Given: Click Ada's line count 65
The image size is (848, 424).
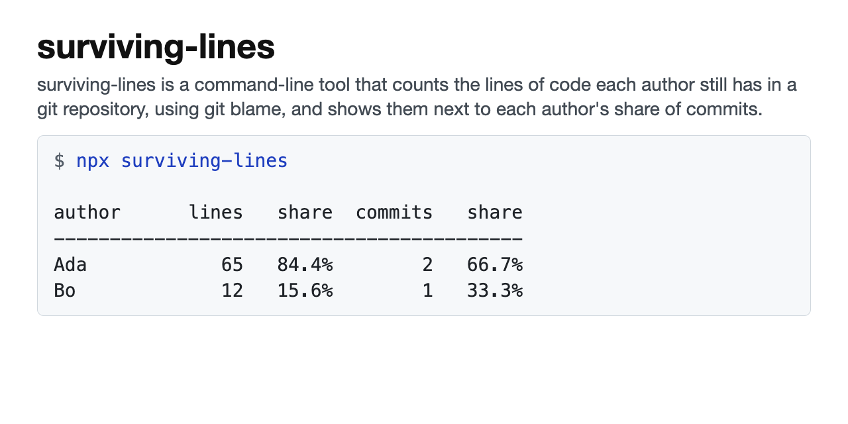Looking at the screenshot, I should point(233,264).
